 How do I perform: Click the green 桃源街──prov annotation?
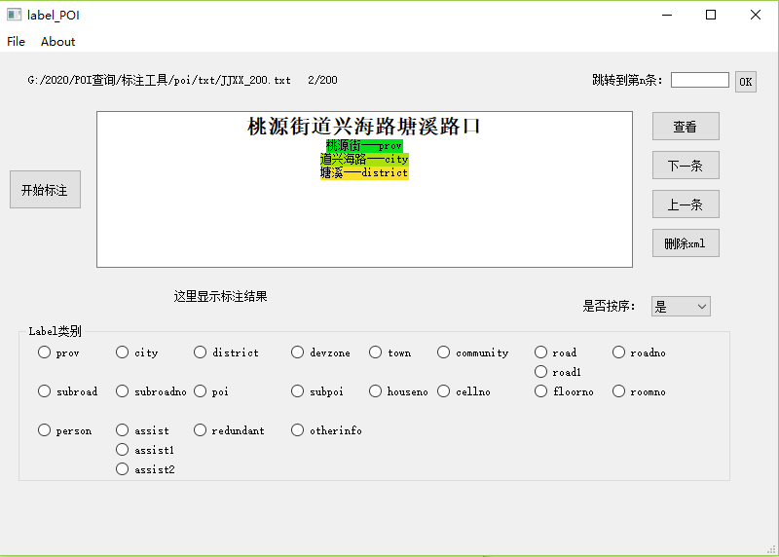(x=364, y=146)
